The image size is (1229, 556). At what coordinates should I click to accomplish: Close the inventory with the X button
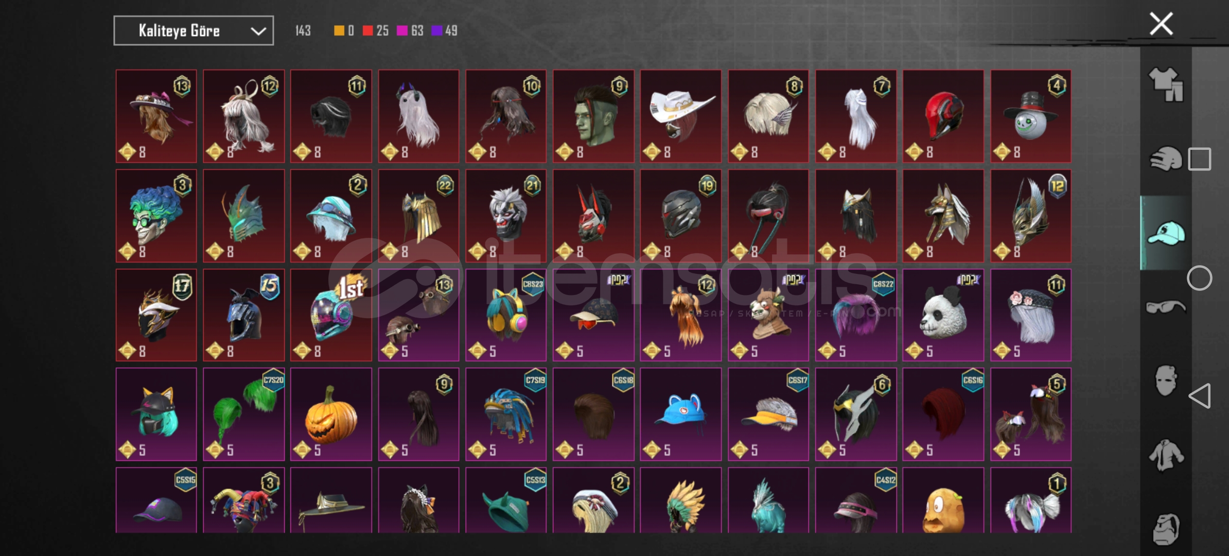(1161, 24)
